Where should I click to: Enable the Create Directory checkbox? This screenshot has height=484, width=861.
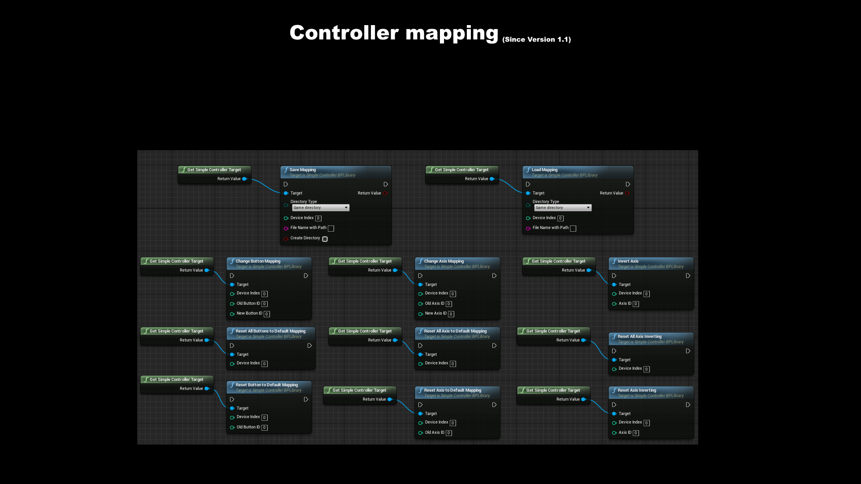325,239
